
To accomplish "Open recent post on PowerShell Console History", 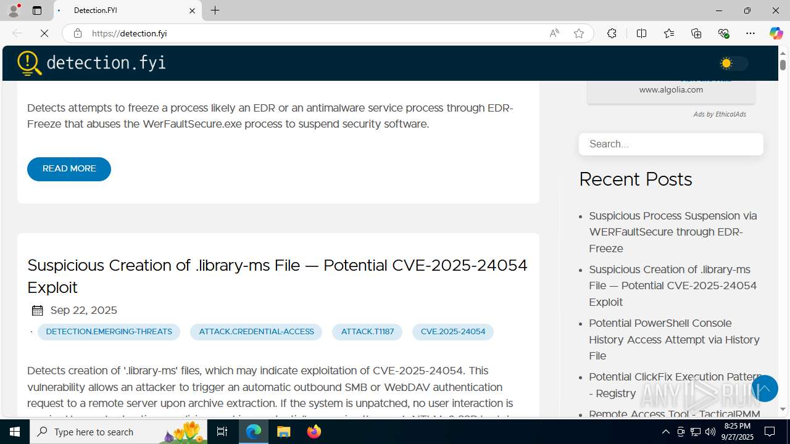I will click(674, 340).
